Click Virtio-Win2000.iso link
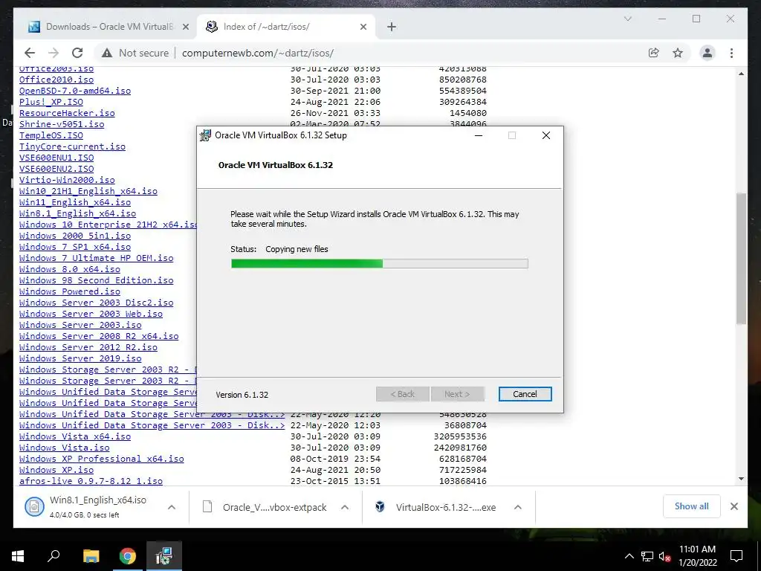This screenshot has height=571, width=761. point(67,180)
